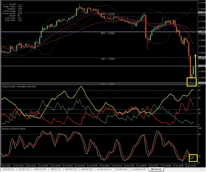
Task: Click the 13 Jun 08:30 time label
Action: coord(141,165)
